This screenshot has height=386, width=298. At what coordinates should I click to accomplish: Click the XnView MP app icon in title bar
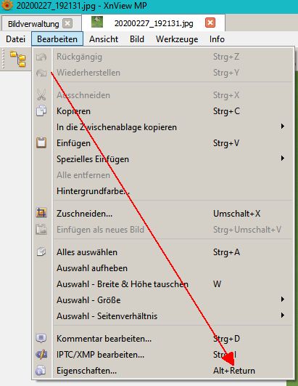(7, 5)
